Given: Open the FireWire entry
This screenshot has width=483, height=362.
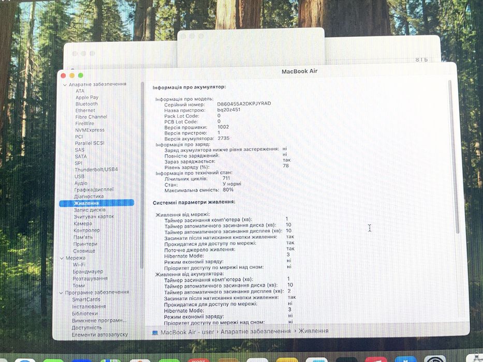Looking at the screenshot, I should pyautogui.click(x=85, y=124).
